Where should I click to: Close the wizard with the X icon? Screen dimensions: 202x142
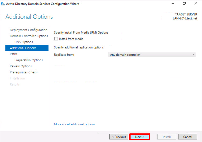click(196, 4)
